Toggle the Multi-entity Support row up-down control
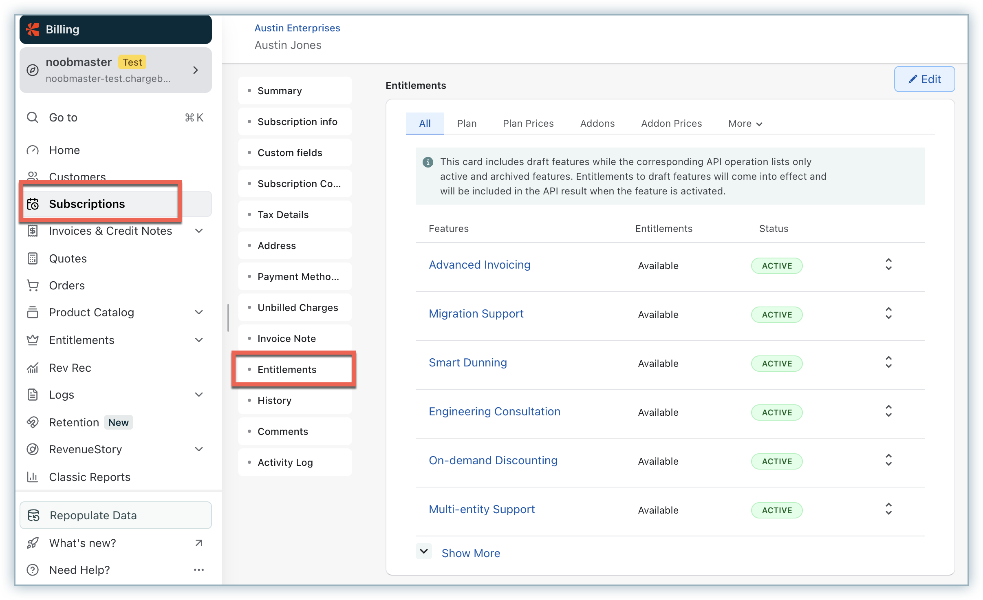The width and height of the screenshot is (983, 600). (888, 509)
